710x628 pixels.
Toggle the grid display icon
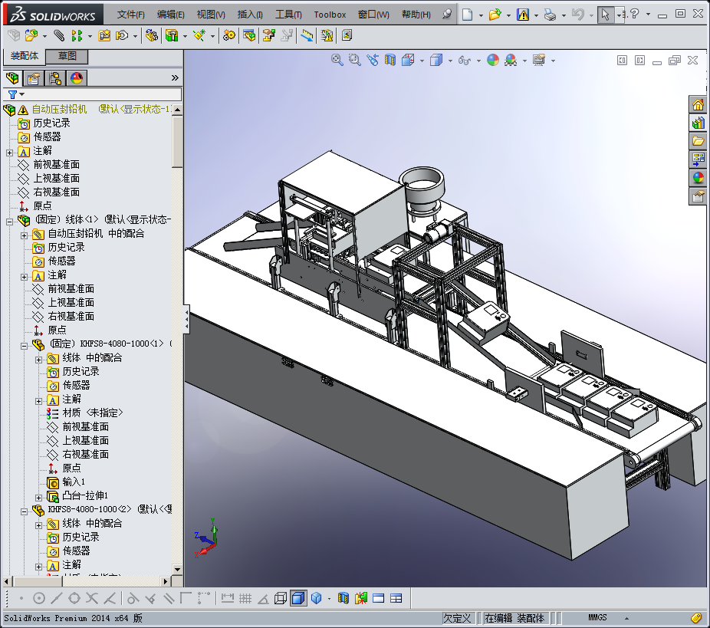tap(245, 599)
